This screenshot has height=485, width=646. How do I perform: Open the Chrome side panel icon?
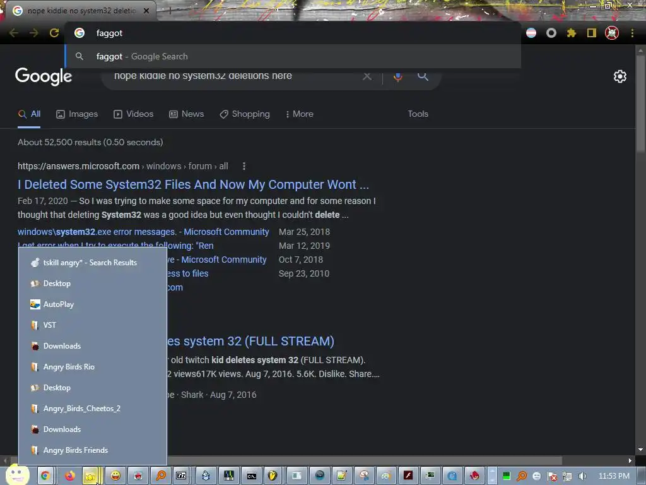592,33
